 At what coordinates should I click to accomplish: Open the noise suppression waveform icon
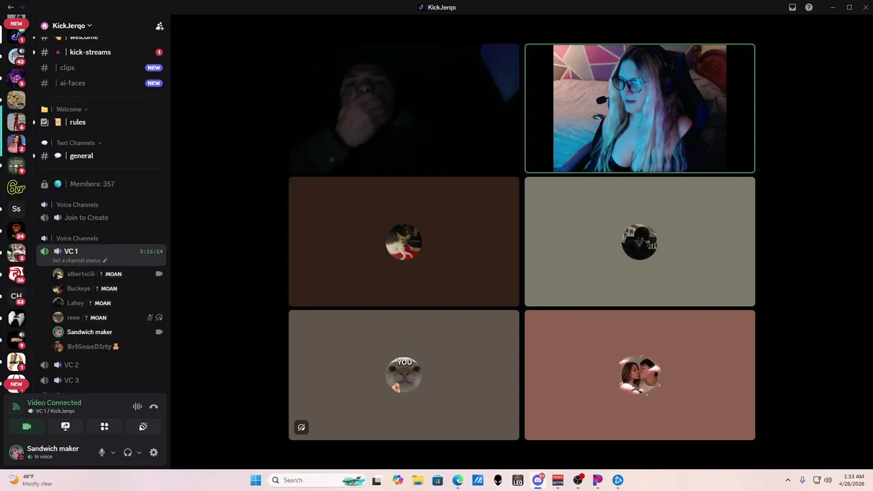point(137,406)
